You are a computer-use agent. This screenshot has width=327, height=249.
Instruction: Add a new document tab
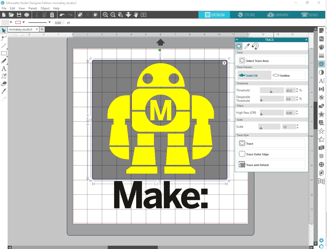point(42,29)
